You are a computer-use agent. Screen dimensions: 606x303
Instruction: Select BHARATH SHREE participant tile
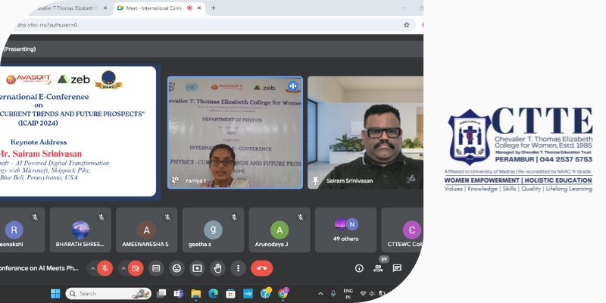pyautogui.click(x=80, y=230)
